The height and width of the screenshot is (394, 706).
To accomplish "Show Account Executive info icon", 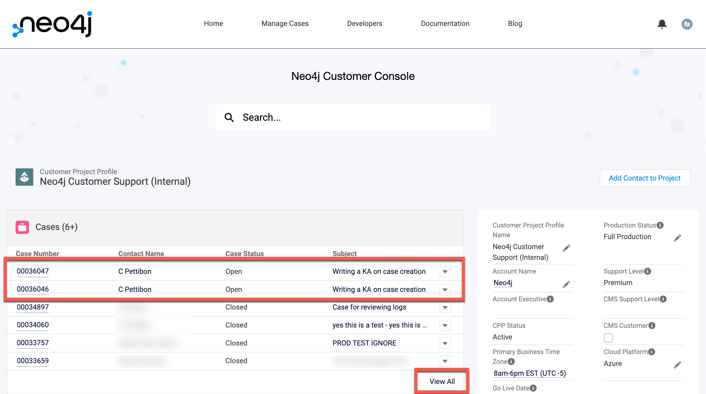I will click(550, 299).
